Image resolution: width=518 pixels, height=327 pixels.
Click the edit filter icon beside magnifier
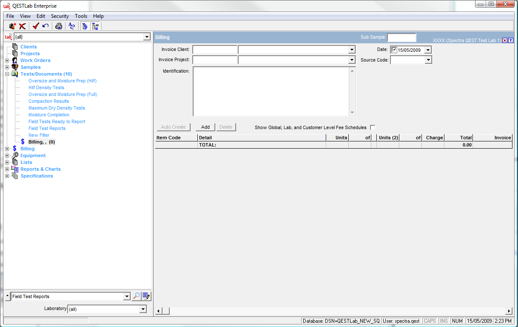click(x=146, y=296)
